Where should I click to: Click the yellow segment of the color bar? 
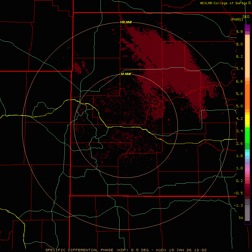pos(247,120)
